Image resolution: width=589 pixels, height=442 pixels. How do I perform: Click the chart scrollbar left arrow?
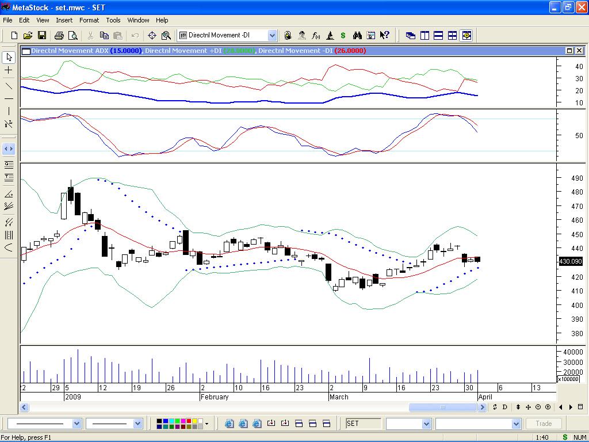click(24, 407)
